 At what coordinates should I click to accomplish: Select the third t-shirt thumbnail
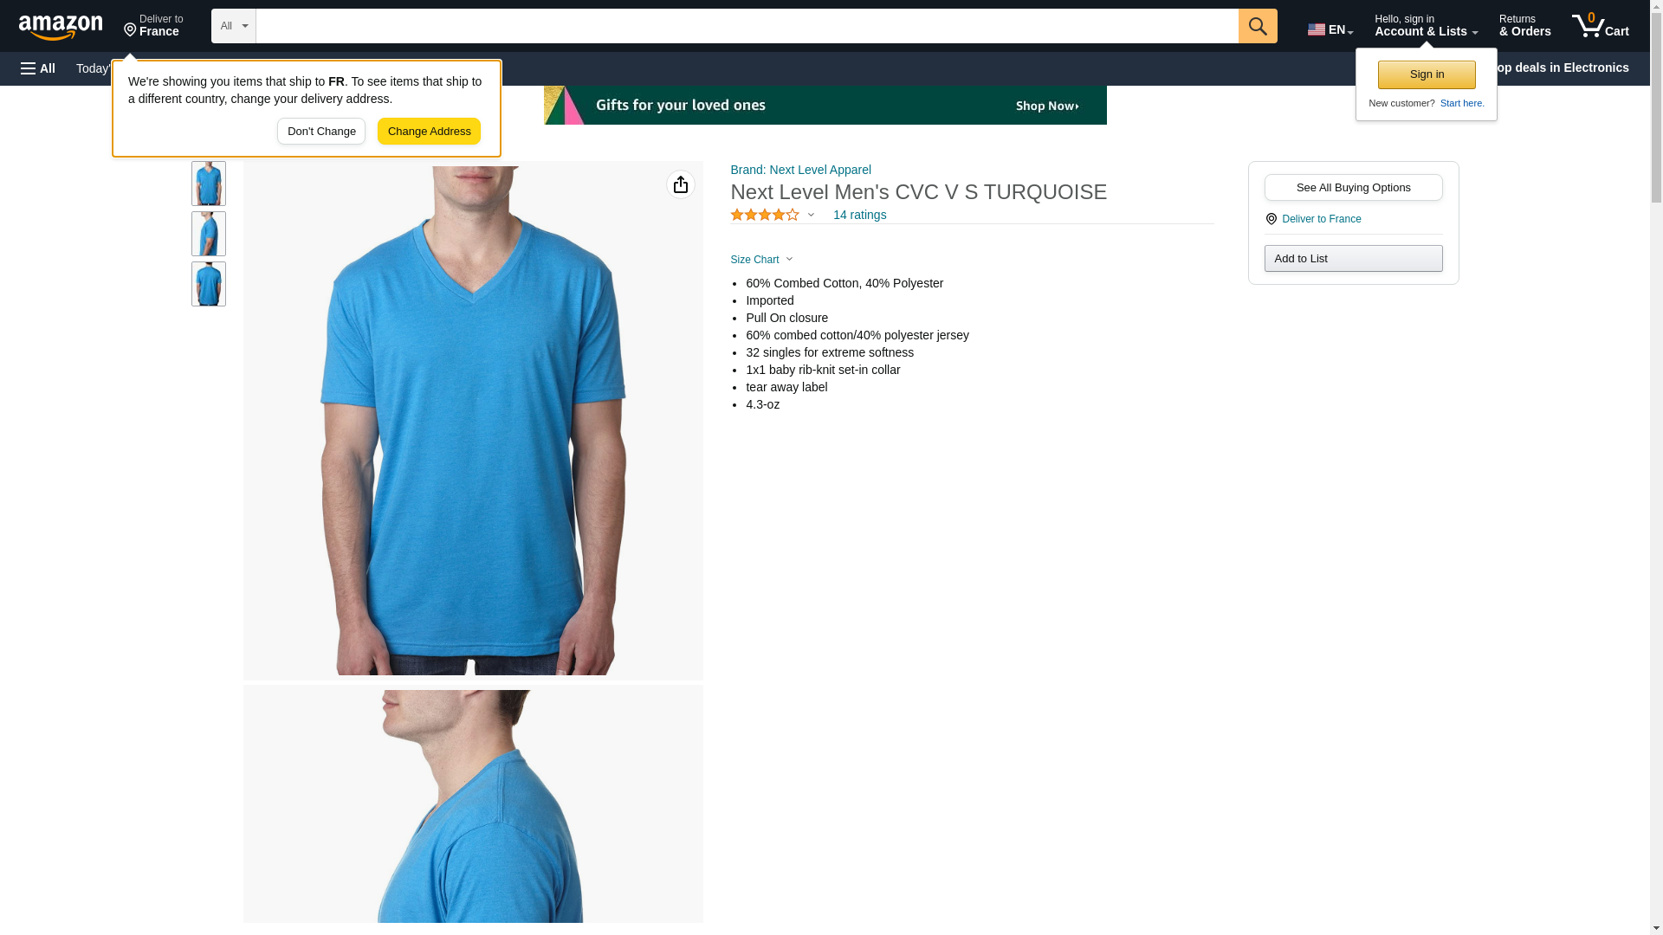[208, 284]
